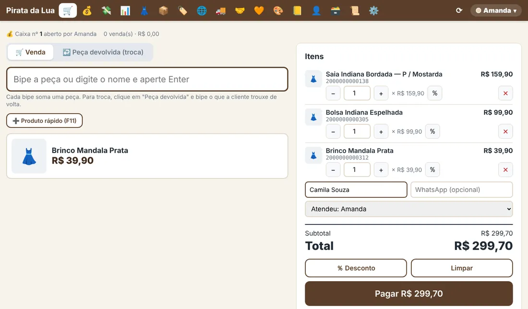Viewport: 528px width, 309px height.
Task: Decrease quantity of Bolsa Indiana Espelhada
Action: (x=333, y=131)
